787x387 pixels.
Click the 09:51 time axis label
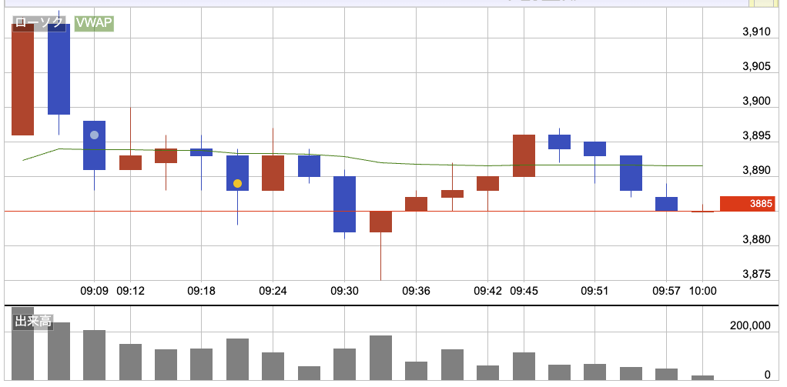(594, 291)
